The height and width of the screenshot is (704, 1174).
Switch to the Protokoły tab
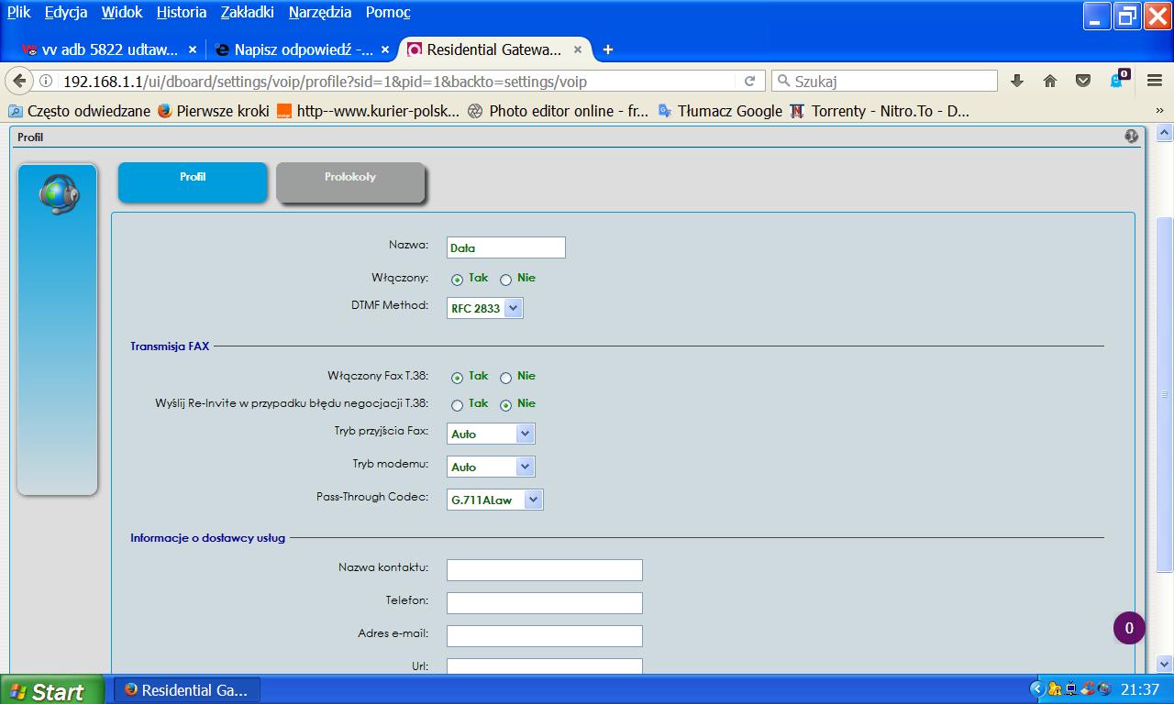coord(350,181)
